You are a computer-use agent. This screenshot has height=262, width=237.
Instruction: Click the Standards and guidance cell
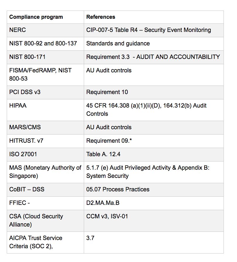point(154,44)
